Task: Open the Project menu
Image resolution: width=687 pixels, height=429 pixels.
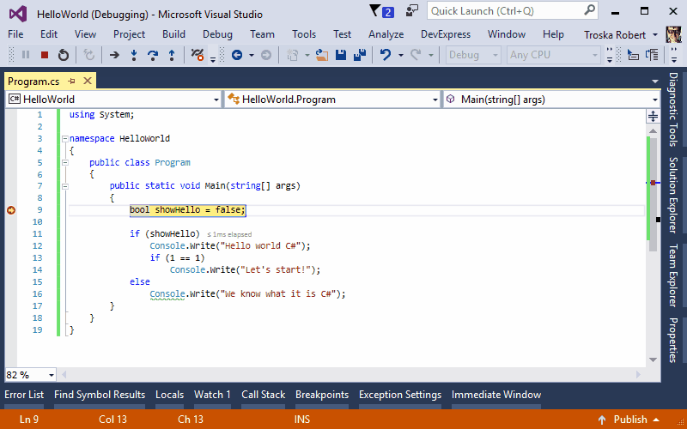Action: coord(129,34)
